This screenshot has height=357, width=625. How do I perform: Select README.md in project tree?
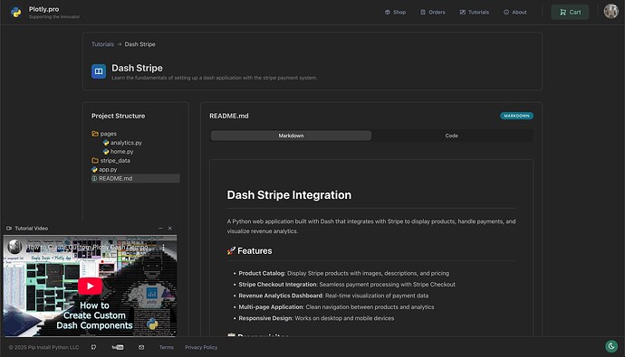[135, 179]
